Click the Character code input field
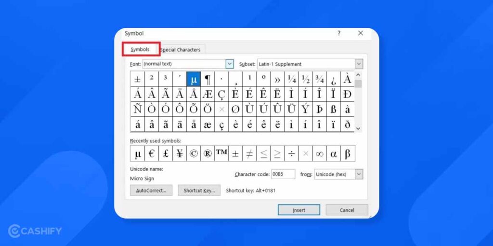The width and height of the screenshot is (493, 246). click(x=283, y=174)
